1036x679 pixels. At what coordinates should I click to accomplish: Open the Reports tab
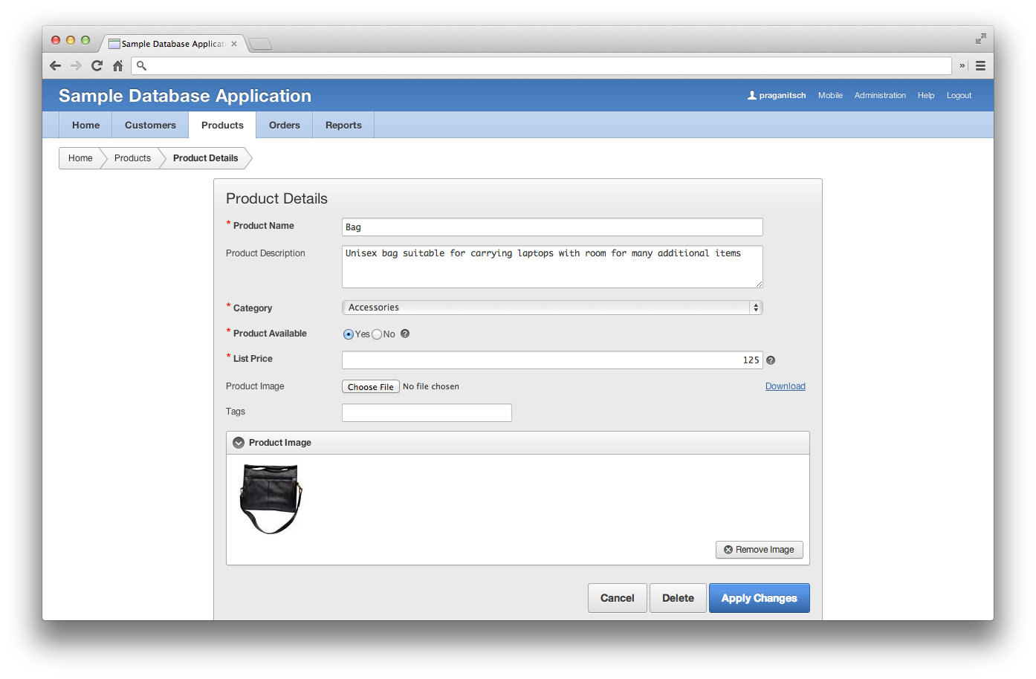[343, 125]
